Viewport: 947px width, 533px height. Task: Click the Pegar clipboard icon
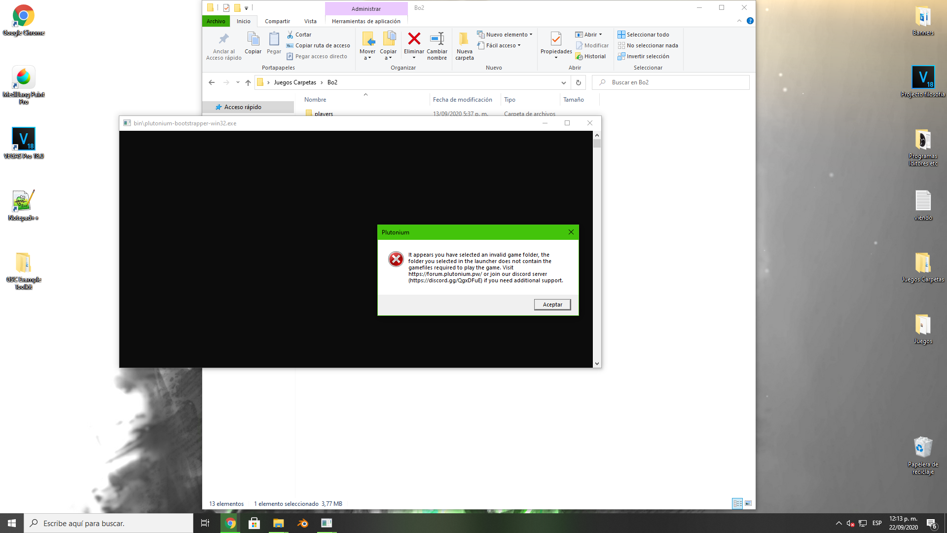click(x=274, y=38)
